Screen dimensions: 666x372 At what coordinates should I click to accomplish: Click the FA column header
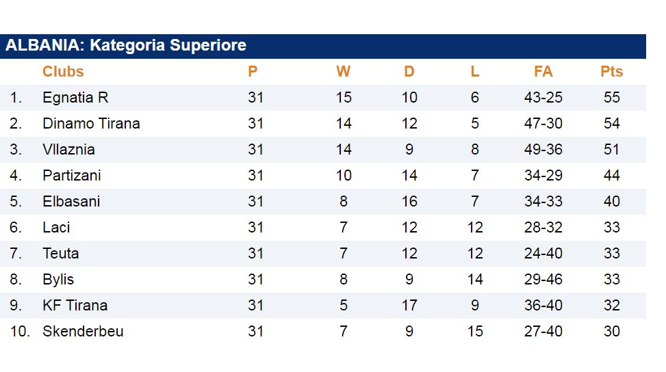tap(543, 72)
